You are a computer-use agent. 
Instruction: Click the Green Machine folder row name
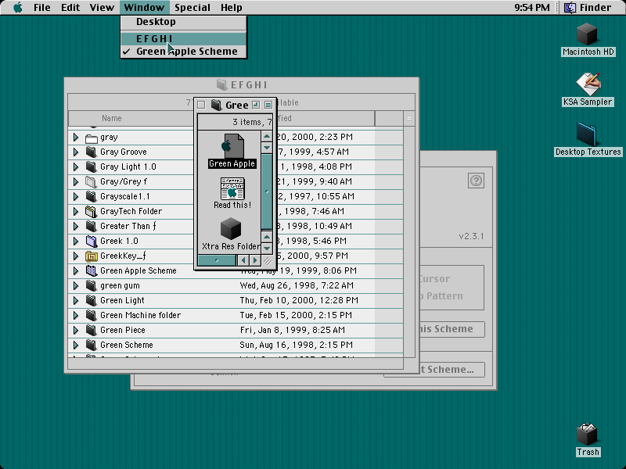[141, 316]
